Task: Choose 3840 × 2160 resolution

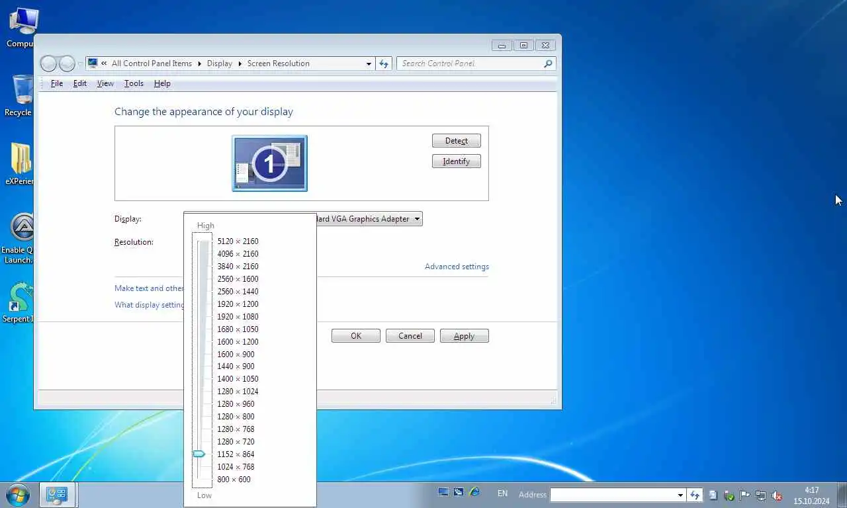Action: coord(238,267)
